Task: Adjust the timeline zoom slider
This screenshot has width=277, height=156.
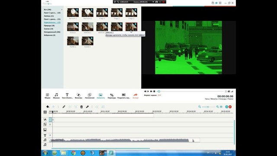Action: 208,107
